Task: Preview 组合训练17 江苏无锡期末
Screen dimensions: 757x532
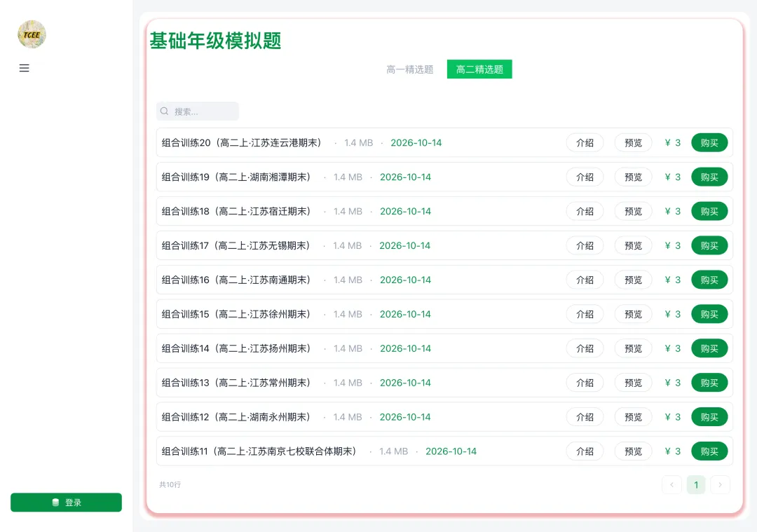Action: pyautogui.click(x=633, y=245)
